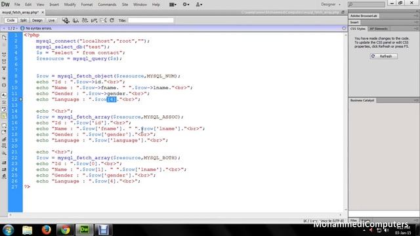Toggle Line Numbers in coding toolbar
Viewport: 420px width, 236px height.
4,95
